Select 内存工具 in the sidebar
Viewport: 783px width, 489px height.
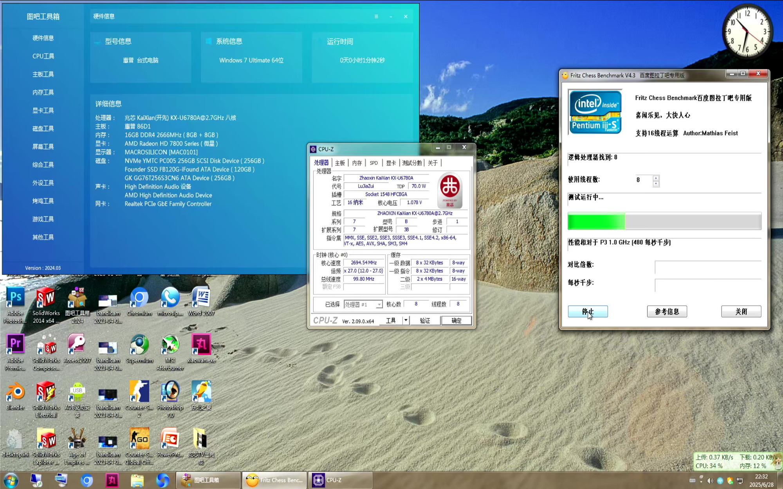click(x=43, y=92)
